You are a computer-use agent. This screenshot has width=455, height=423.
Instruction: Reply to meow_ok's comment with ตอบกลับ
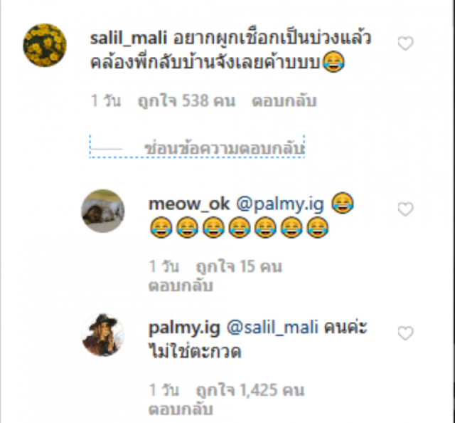point(181,286)
